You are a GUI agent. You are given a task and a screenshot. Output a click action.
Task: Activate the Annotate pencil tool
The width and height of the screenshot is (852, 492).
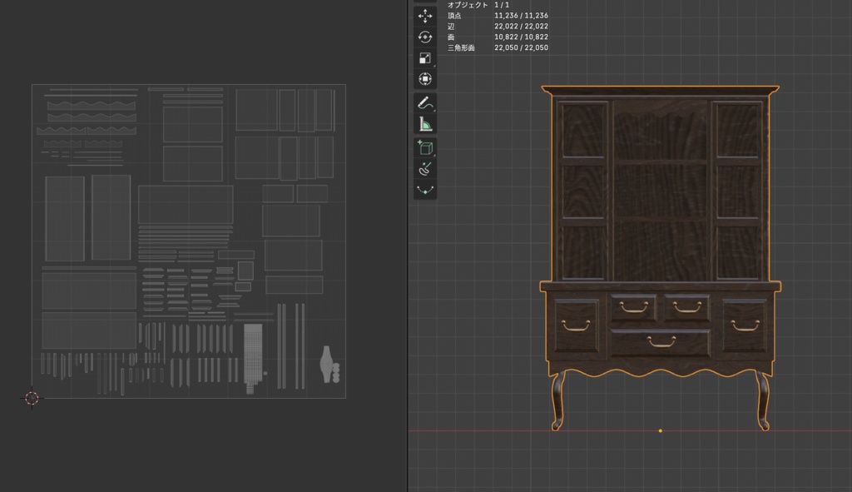tap(425, 102)
